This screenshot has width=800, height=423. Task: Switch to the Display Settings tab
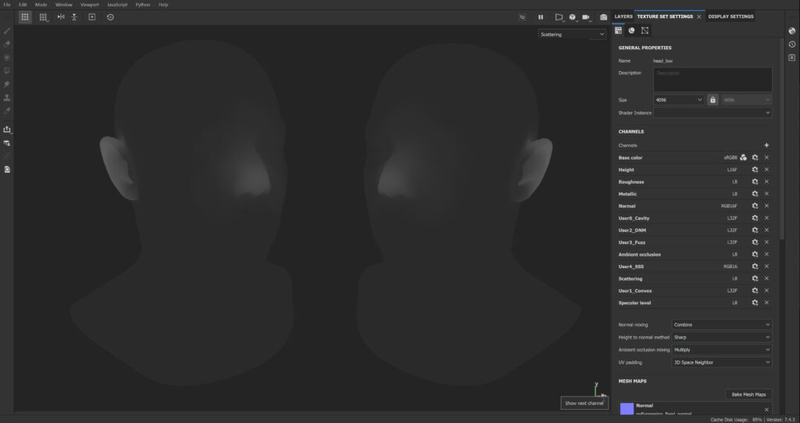730,16
